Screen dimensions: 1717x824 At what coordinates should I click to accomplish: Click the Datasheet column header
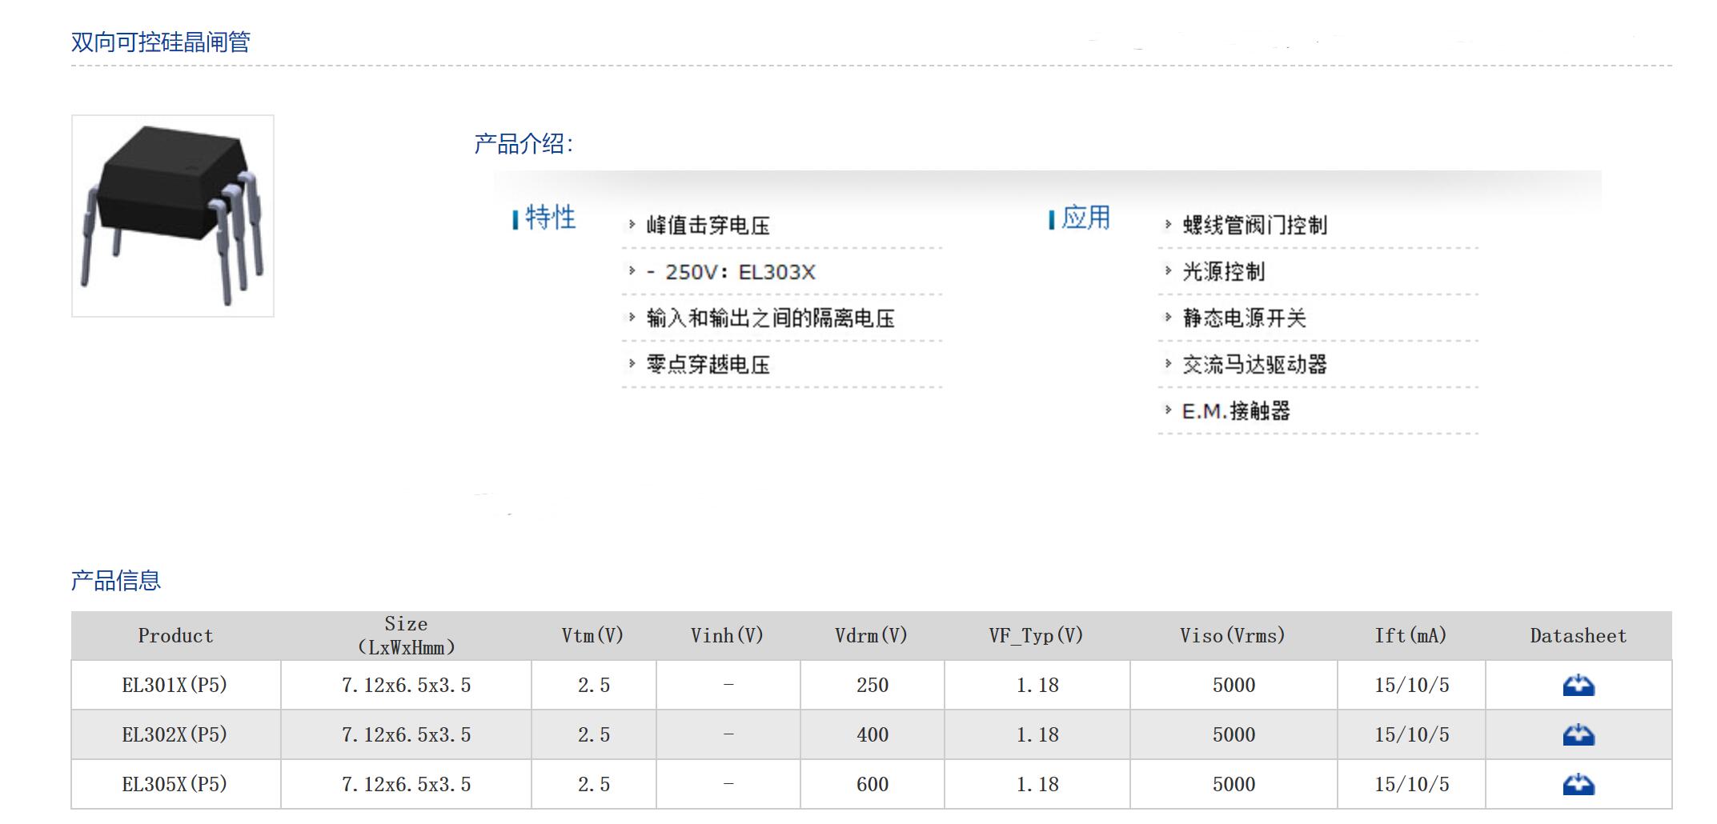point(1578,636)
